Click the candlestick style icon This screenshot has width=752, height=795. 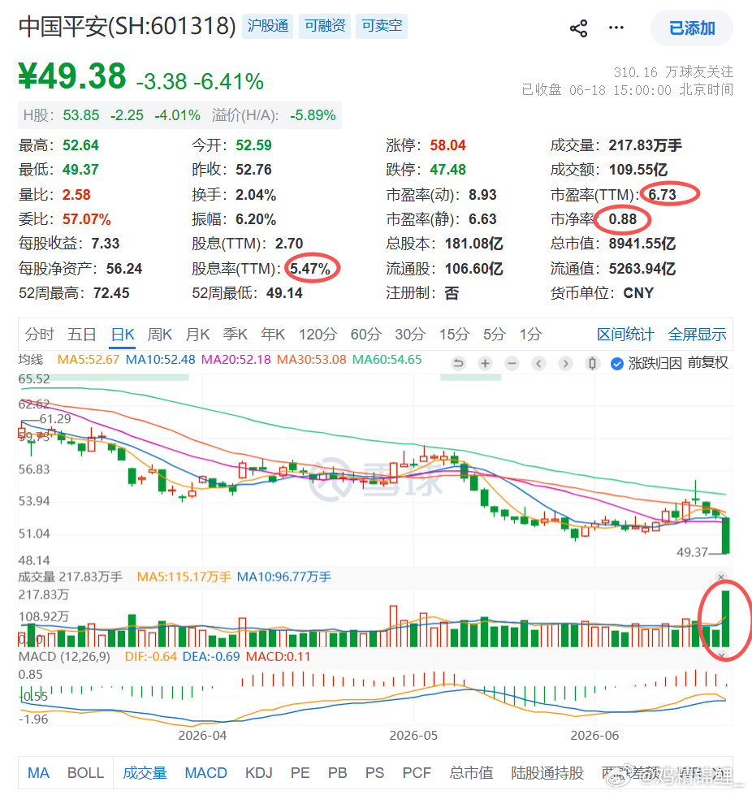coord(592,363)
